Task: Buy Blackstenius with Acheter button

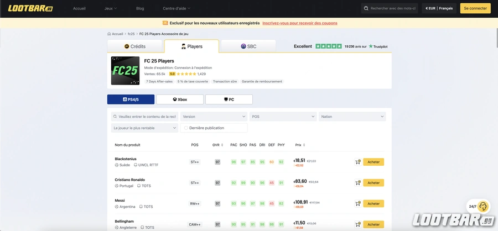Action: coord(373,162)
